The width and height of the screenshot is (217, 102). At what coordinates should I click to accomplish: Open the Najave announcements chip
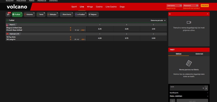93,14
